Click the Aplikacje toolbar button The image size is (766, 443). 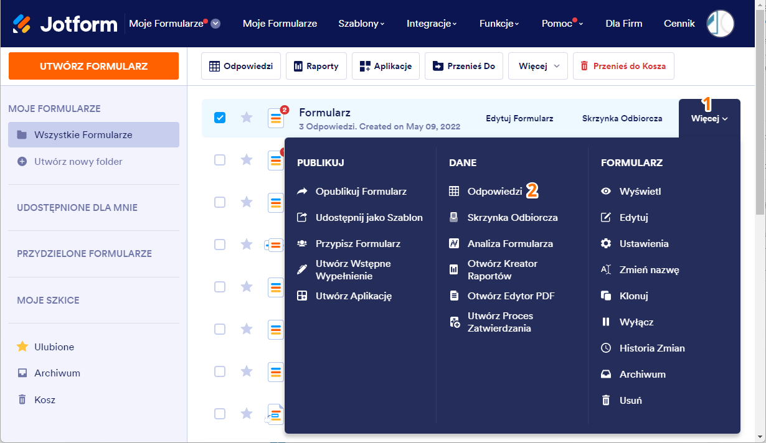coord(385,66)
